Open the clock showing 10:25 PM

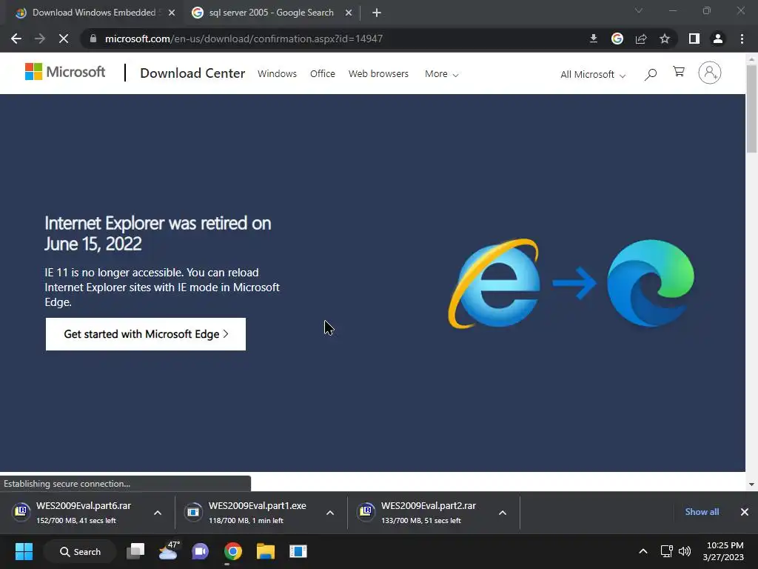(724, 551)
